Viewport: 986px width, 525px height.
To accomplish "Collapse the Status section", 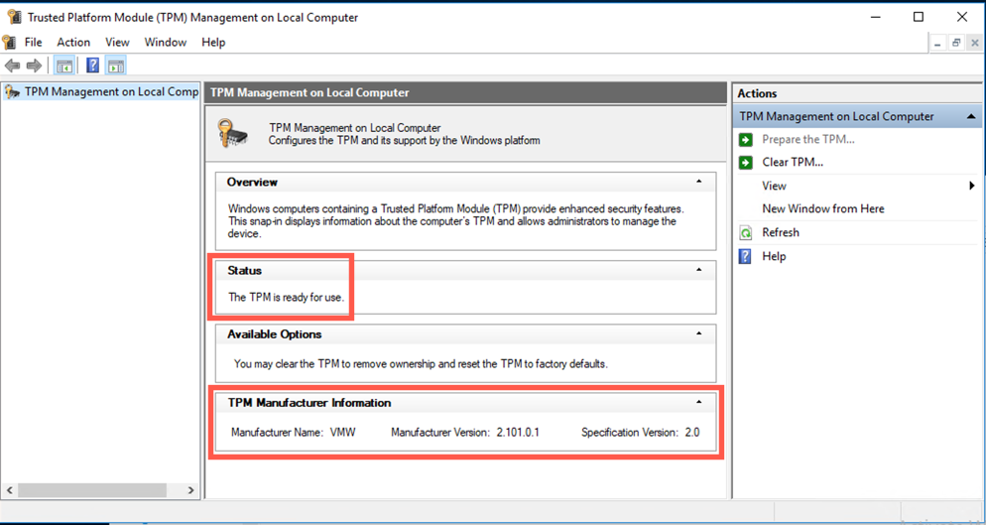I will click(x=699, y=270).
